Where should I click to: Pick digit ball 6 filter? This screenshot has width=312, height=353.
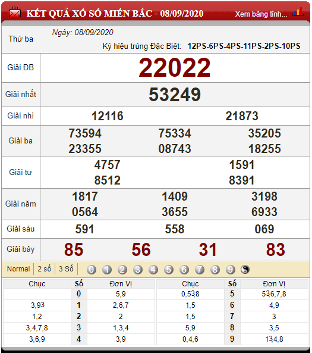pyautogui.click(x=184, y=270)
